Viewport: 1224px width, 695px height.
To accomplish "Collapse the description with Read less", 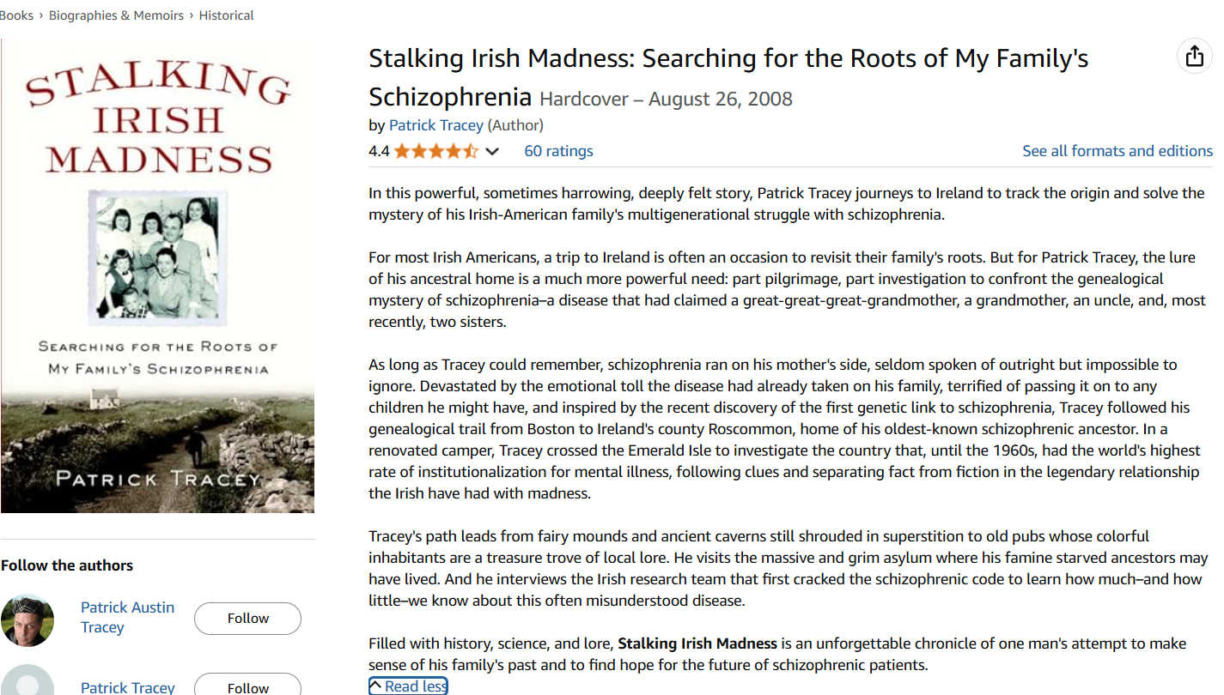I will pos(408,686).
